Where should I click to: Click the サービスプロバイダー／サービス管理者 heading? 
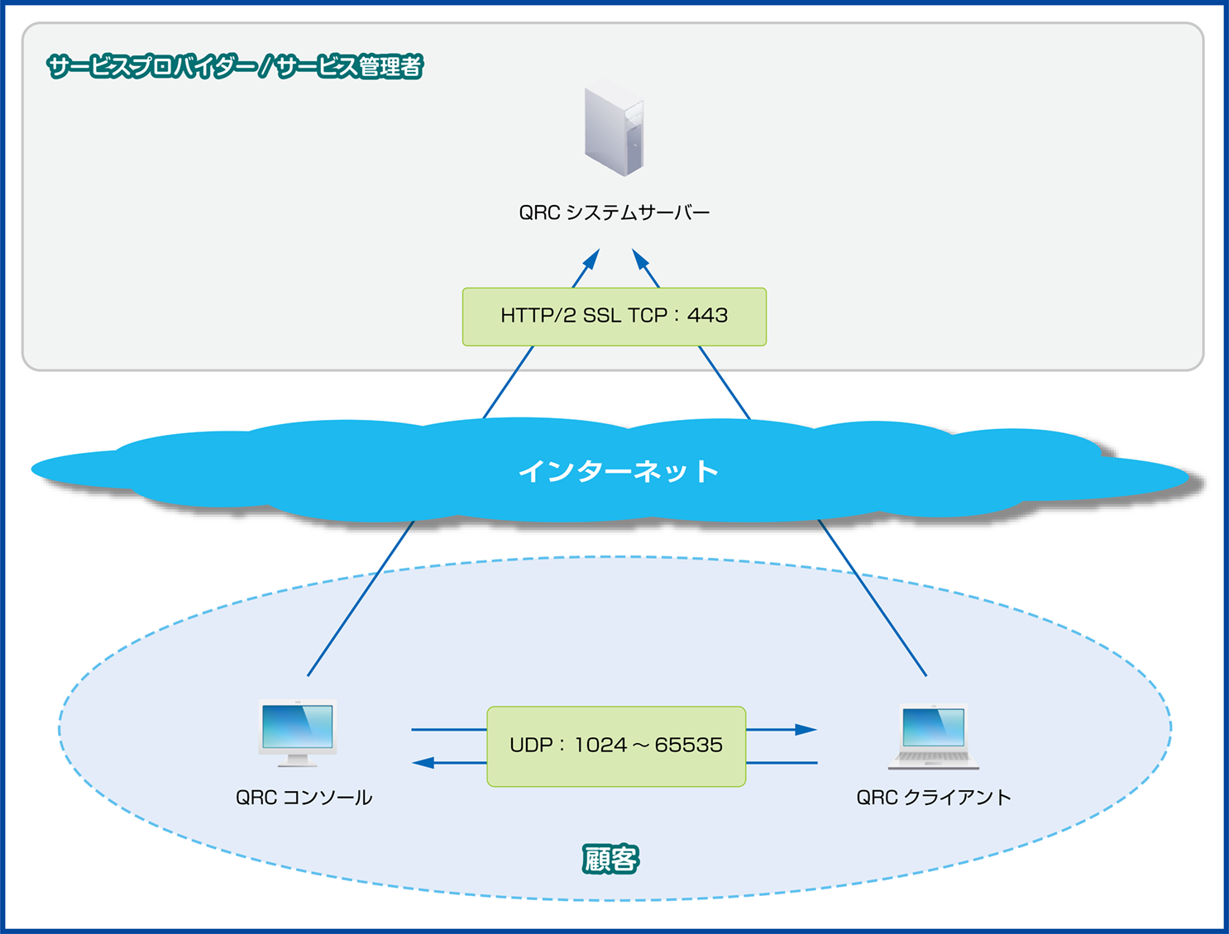click(x=235, y=67)
